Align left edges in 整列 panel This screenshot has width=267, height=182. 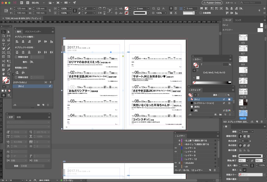coord(17,41)
